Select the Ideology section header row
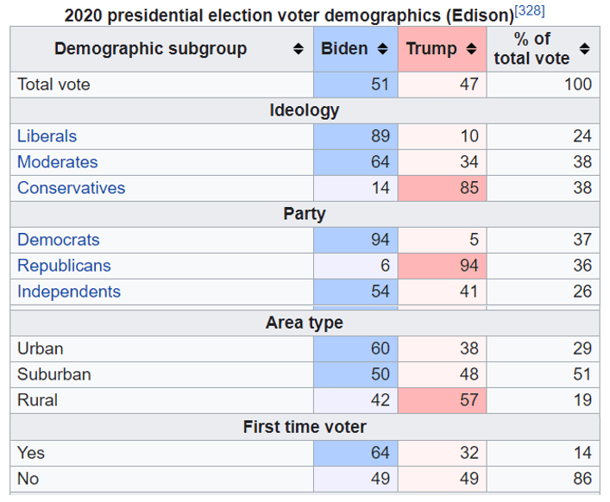This screenshot has width=610, height=502. pyautogui.click(x=304, y=110)
